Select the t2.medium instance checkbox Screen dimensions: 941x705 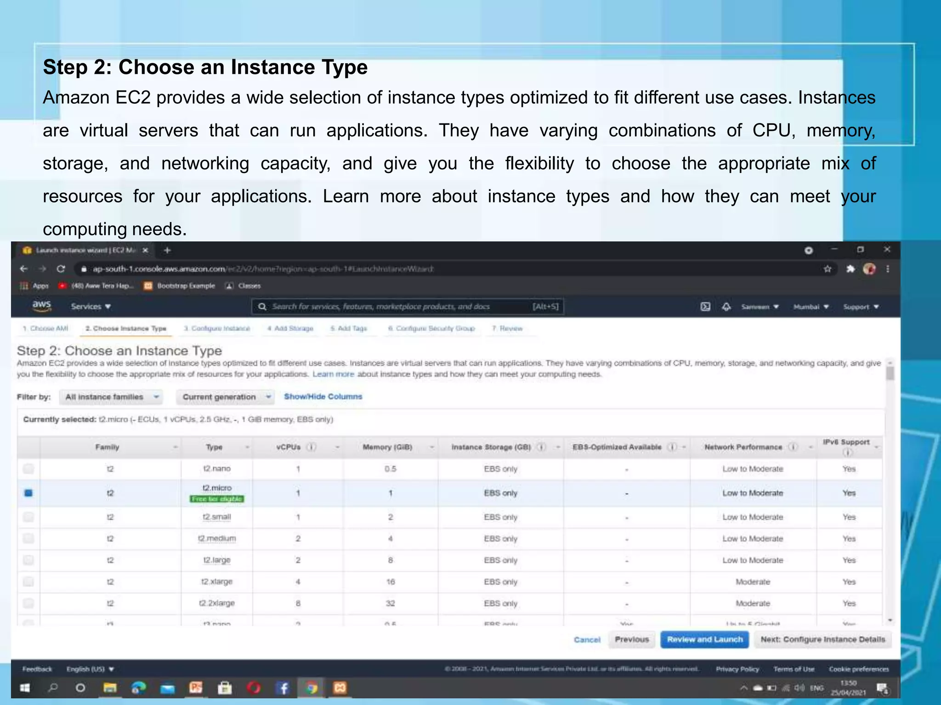(28, 538)
